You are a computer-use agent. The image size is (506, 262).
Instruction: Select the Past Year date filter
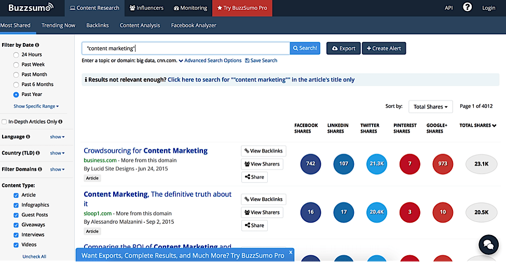(16, 95)
